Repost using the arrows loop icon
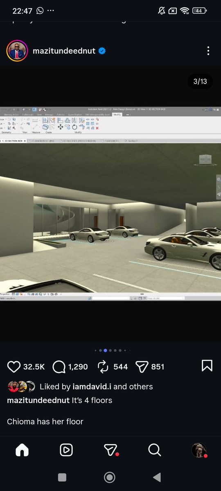Viewport: 221px width, 491px height. (103, 367)
